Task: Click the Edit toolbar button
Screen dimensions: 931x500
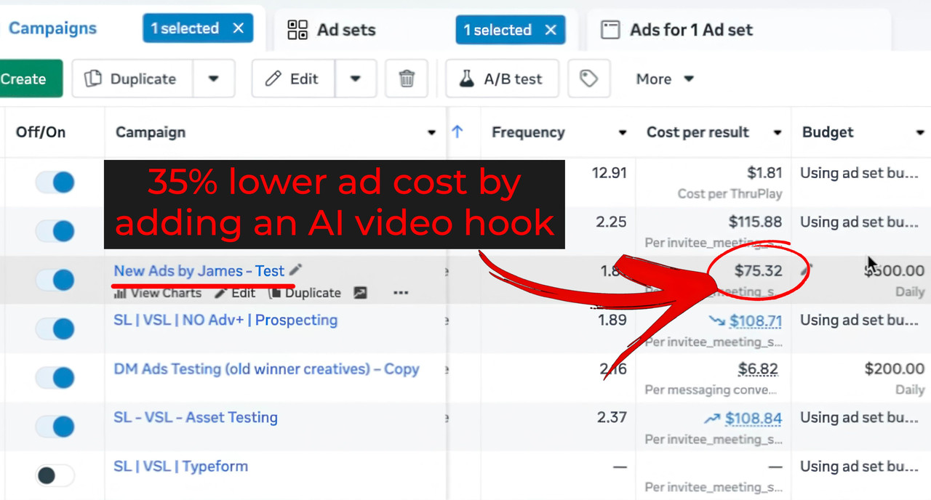Action: pos(292,78)
